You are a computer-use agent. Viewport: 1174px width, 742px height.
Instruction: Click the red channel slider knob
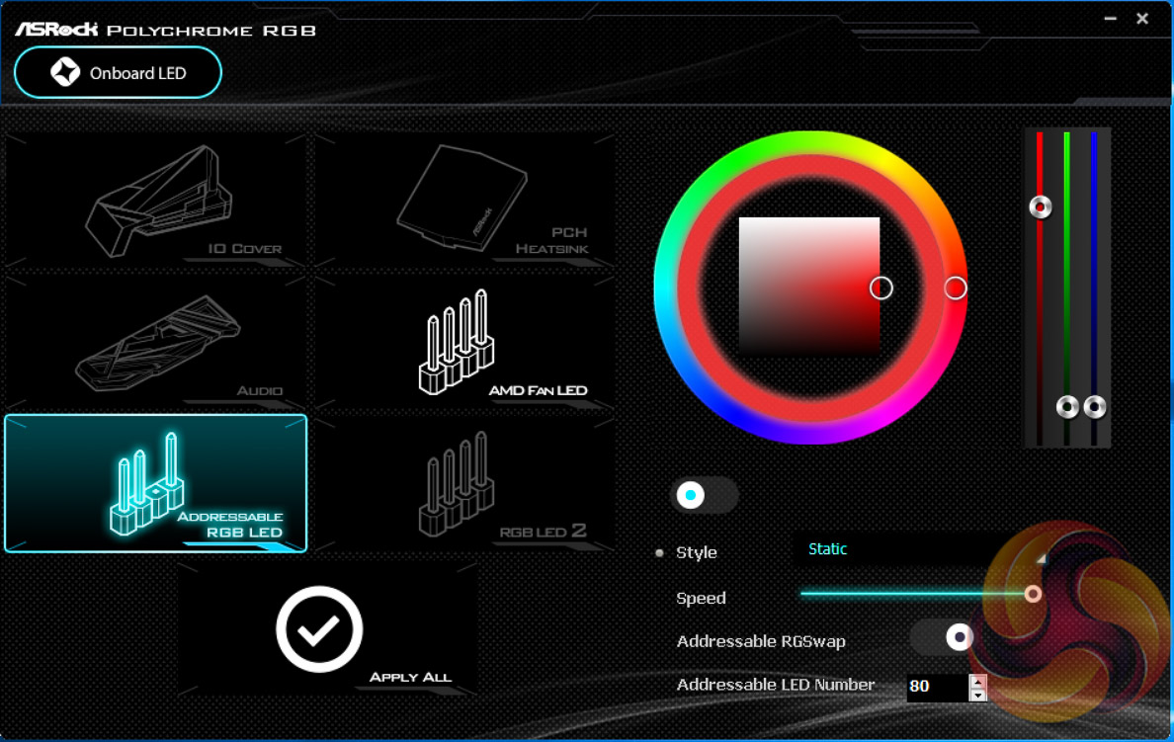(1040, 206)
